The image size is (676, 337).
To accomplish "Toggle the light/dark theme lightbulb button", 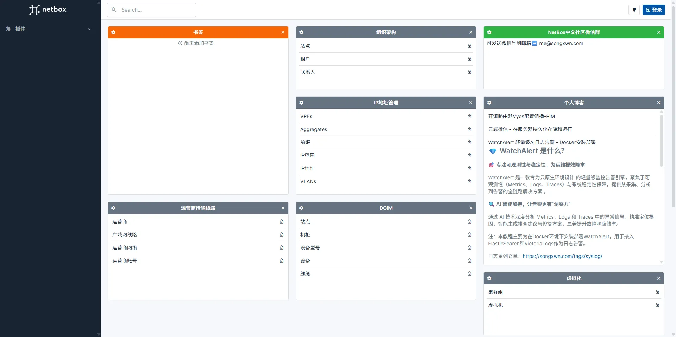I will pyautogui.click(x=634, y=10).
